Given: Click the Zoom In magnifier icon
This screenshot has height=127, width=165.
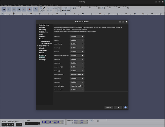Looking at the screenshot, I should point(48,8).
